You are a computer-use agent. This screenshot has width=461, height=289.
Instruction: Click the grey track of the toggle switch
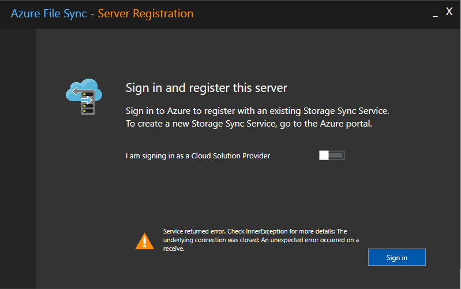[x=337, y=155]
